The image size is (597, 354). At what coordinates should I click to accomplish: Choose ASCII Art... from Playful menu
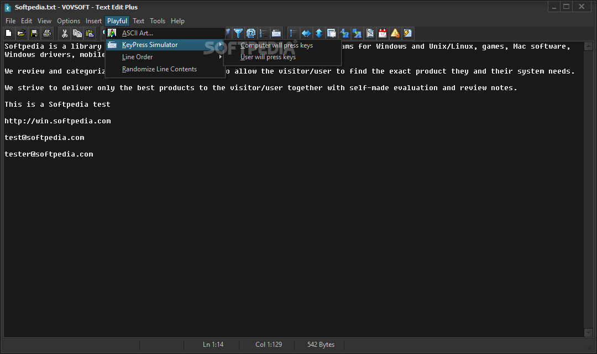(165, 33)
